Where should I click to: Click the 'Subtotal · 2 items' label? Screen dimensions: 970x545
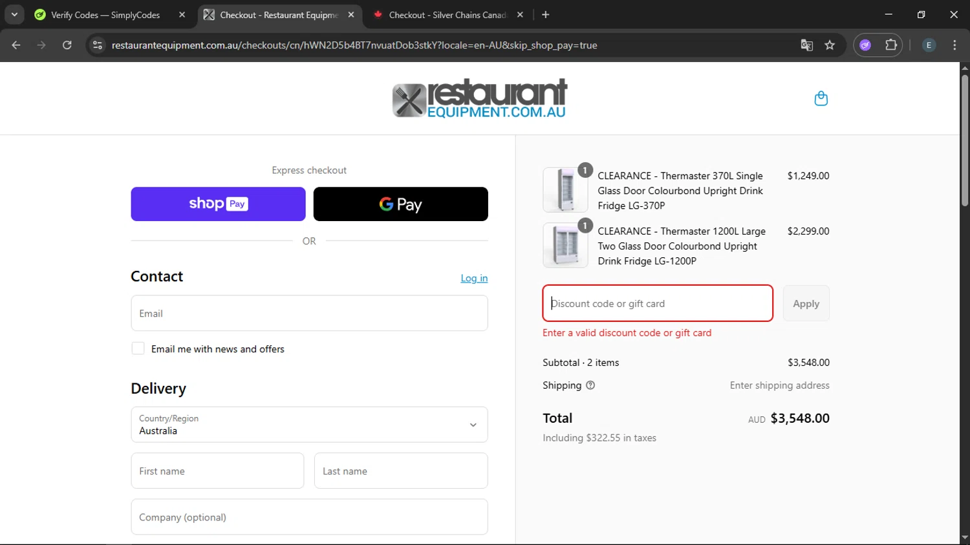tap(581, 363)
